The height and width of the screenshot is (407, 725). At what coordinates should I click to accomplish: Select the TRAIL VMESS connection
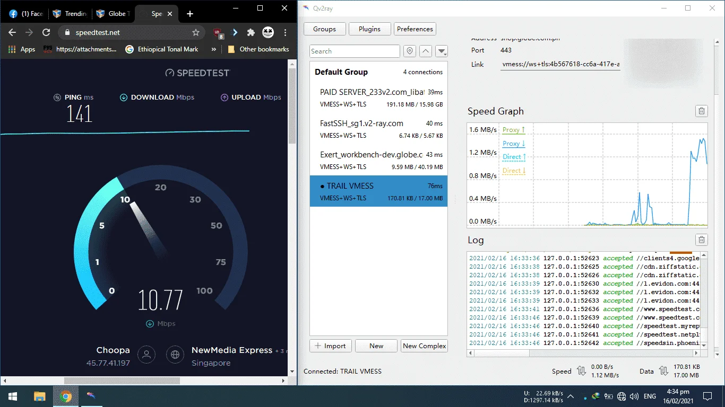(x=378, y=191)
